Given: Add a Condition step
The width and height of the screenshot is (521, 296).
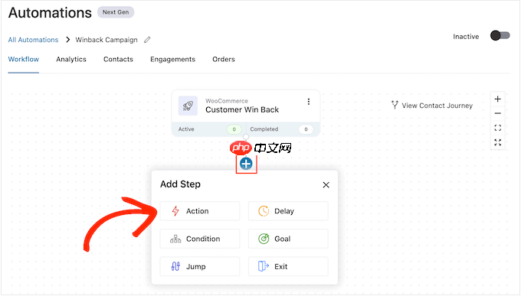Looking at the screenshot, I should [x=200, y=239].
